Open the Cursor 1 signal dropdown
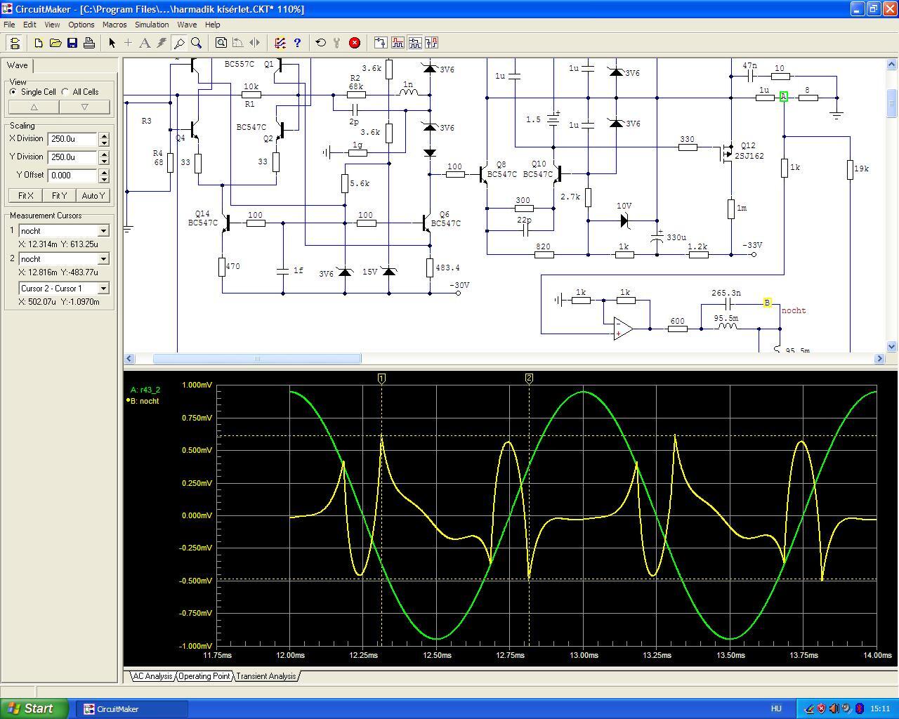 [103, 231]
